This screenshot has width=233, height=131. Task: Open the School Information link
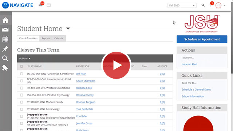coord(193,96)
